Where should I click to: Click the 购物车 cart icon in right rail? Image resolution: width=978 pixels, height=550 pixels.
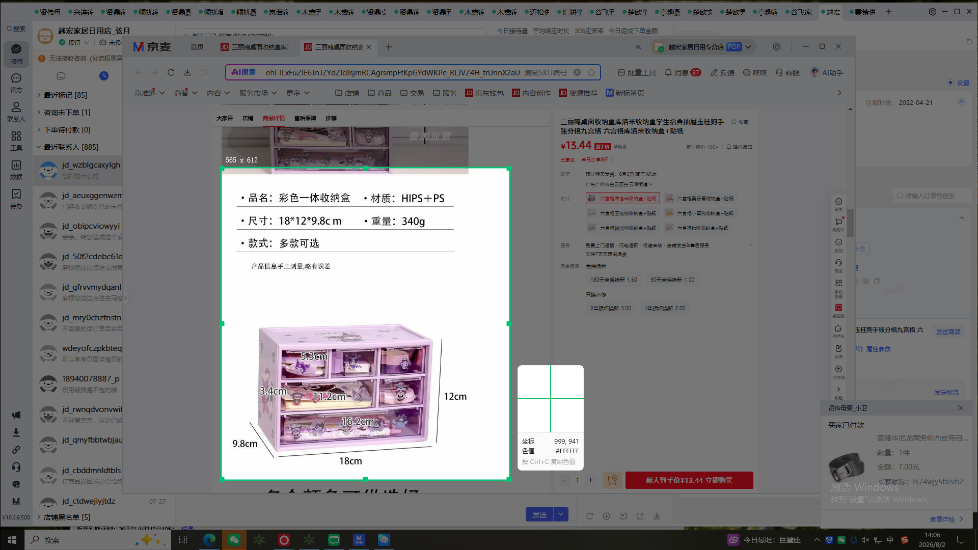click(x=838, y=224)
